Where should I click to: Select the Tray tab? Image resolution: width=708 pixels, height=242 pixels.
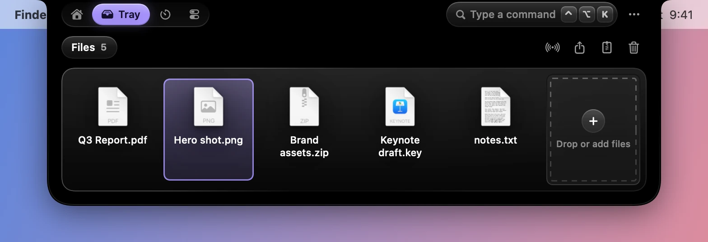[121, 14]
